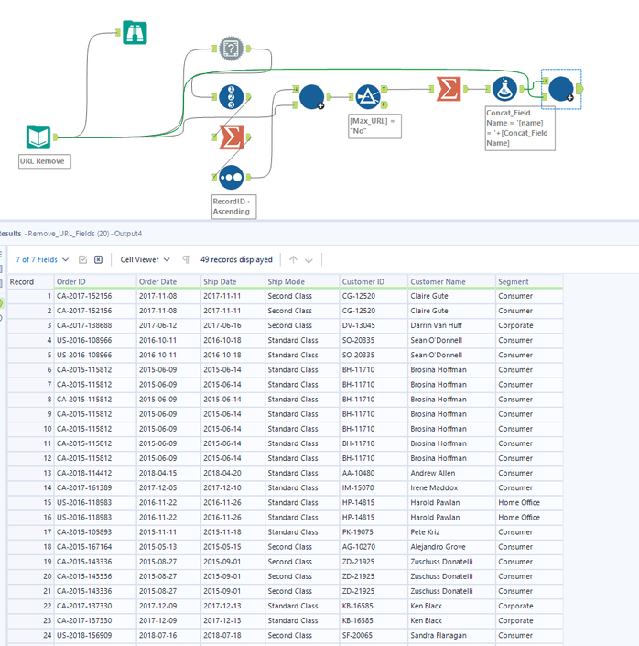Click the Customer ID cell AA-10480
This screenshot has width=639, height=646.
point(374,473)
